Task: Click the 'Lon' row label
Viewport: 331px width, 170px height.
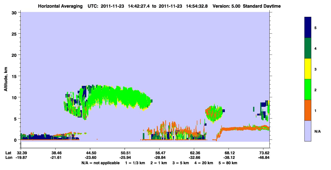Action: pos(9,158)
